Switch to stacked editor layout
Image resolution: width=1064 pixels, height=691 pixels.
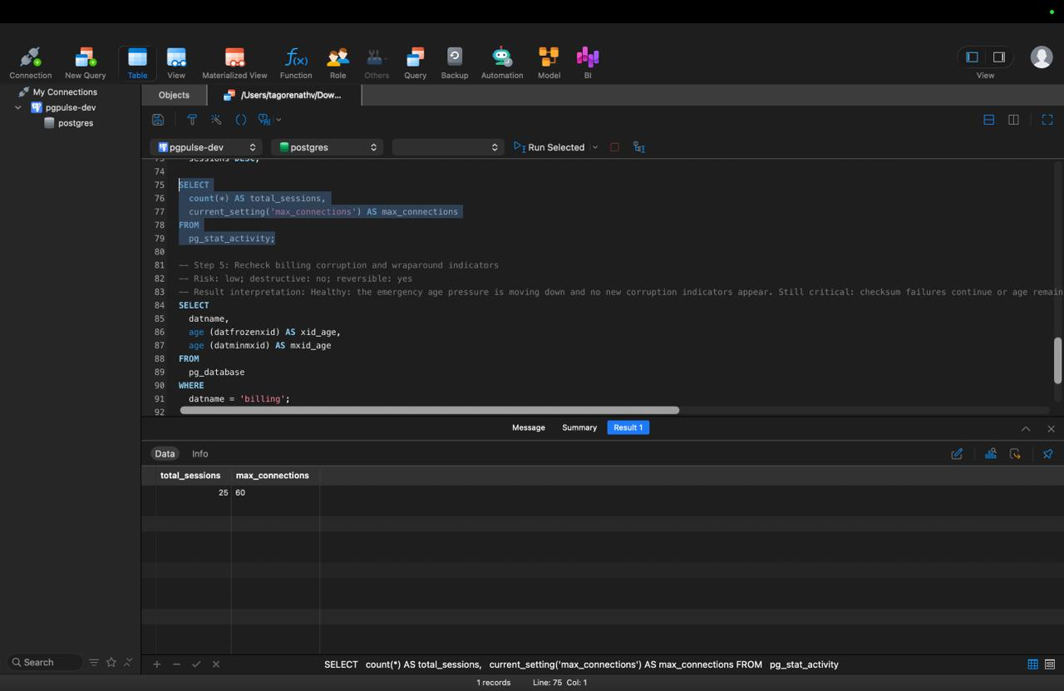click(988, 120)
